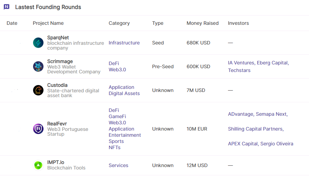309x176 pixels.
Task: Click the Digital Assets category link
Action: pyautogui.click(x=124, y=93)
